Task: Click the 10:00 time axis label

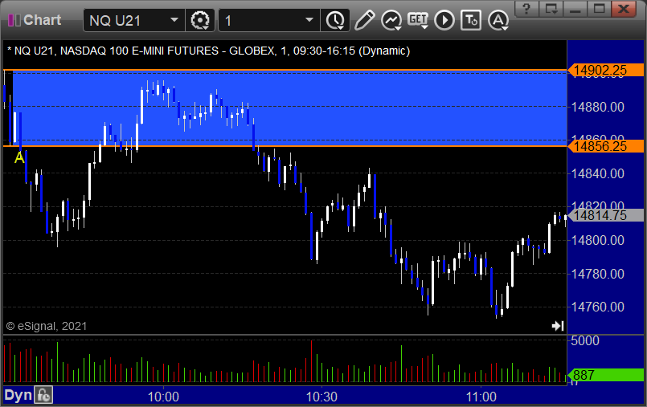Action: tap(163, 397)
